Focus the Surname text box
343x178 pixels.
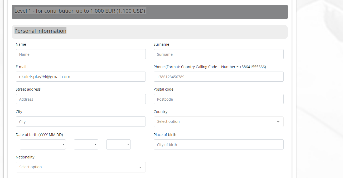click(219, 54)
